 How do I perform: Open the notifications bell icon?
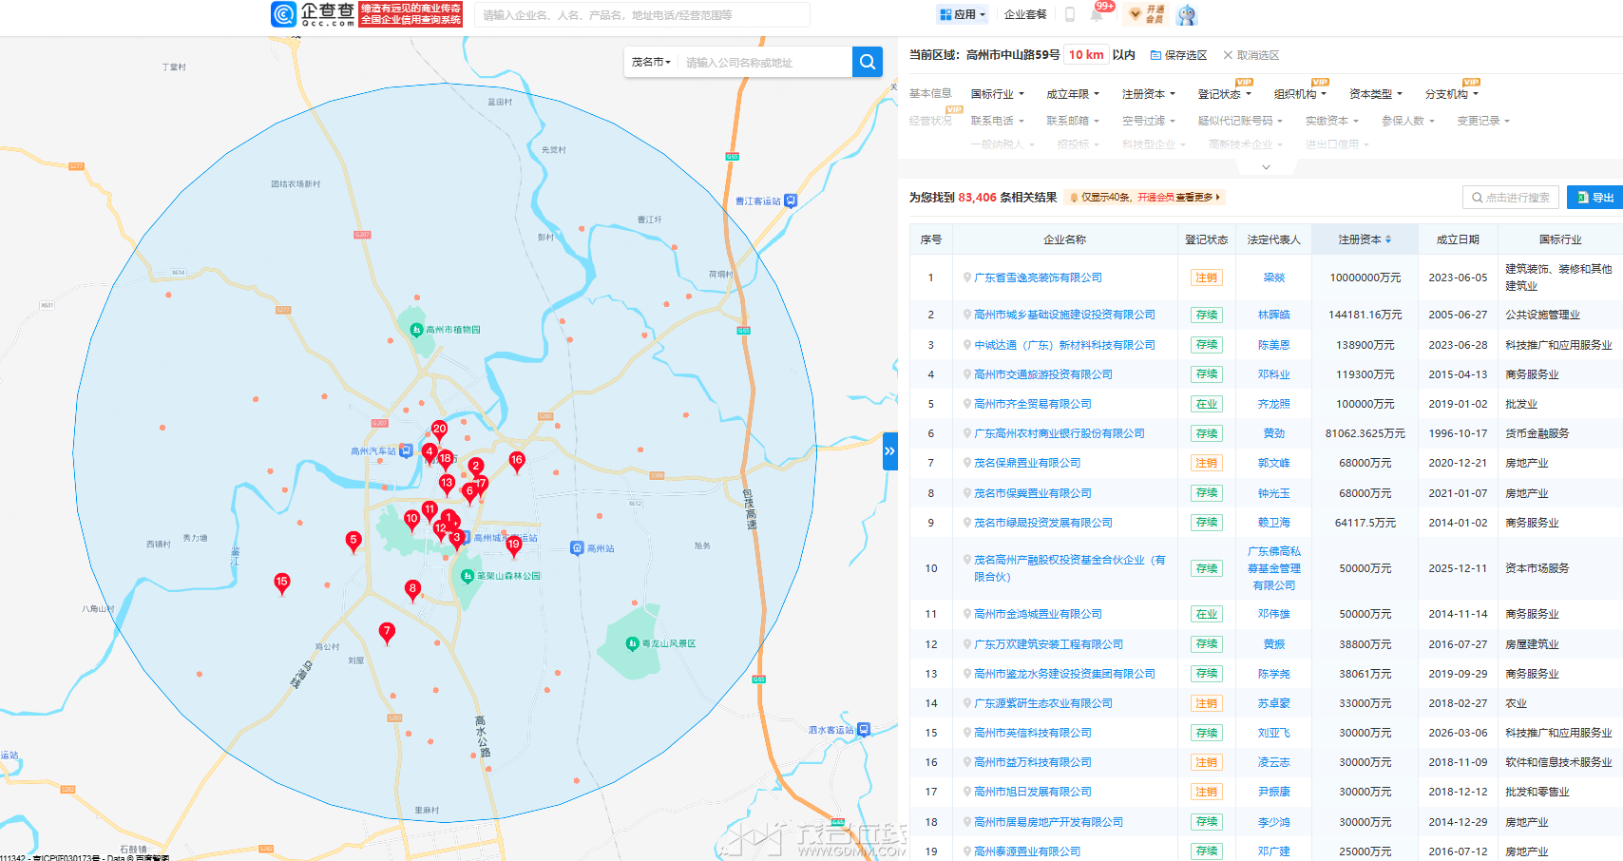click(1097, 14)
